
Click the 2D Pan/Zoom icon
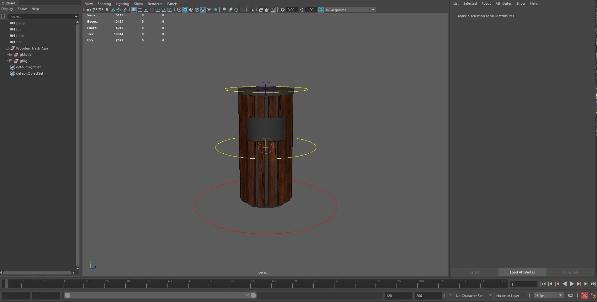(119, 10)
